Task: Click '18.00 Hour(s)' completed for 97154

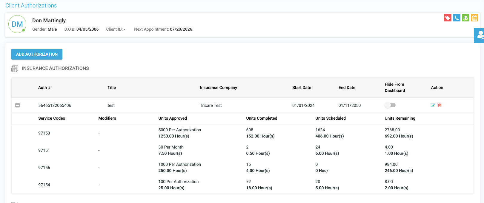Action: 259,188
